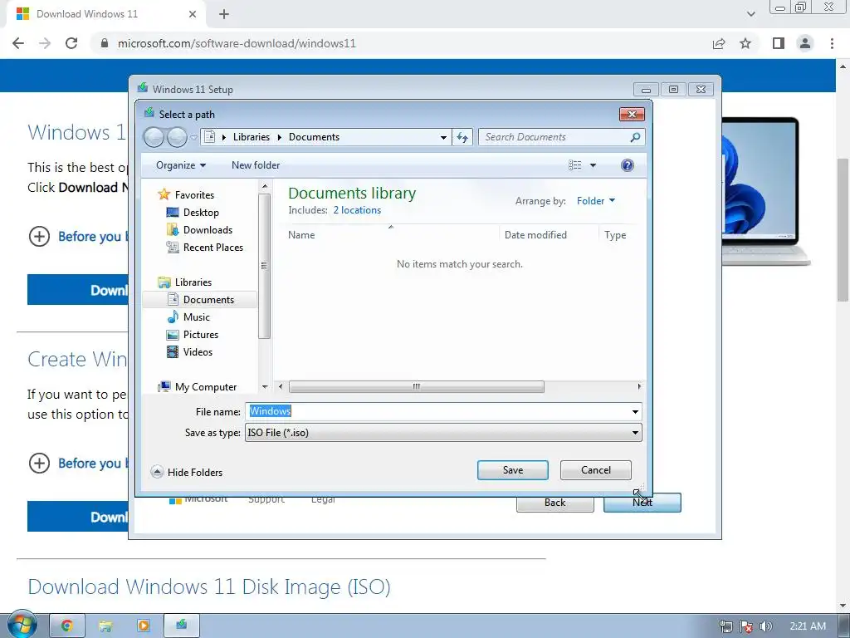Click Next button in Windows 11 Setup
Screen dimensions: 850x638
(x=642, y=503)
